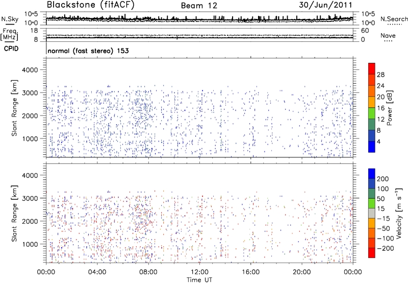
Task: Click the blue 200 velocity colorbar segment
Action: coord(372,174)
